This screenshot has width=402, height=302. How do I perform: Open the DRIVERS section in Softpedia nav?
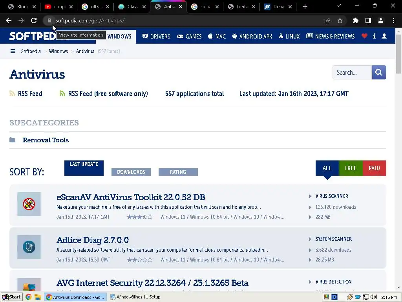click(x=156, y=36)
